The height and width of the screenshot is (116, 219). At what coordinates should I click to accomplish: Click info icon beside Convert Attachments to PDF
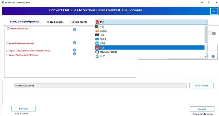click(74, 54)
